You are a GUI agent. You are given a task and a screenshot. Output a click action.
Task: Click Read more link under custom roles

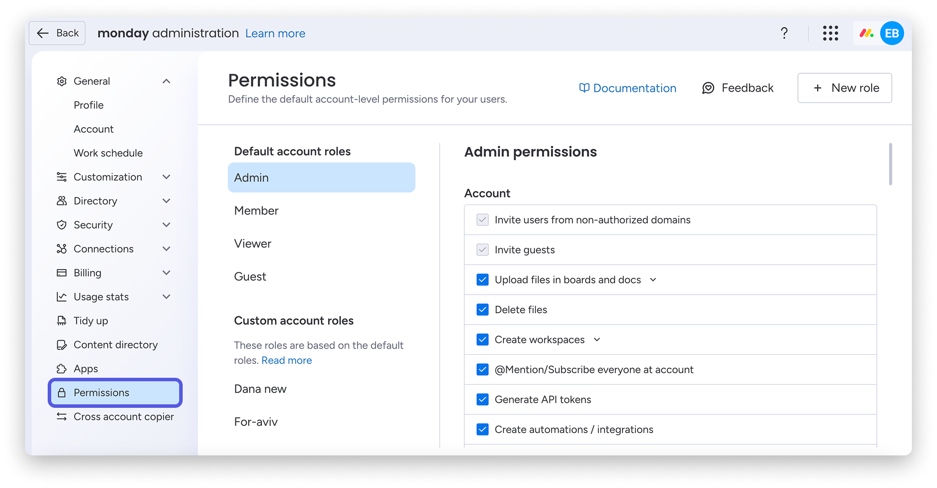(x=287, y=360)
